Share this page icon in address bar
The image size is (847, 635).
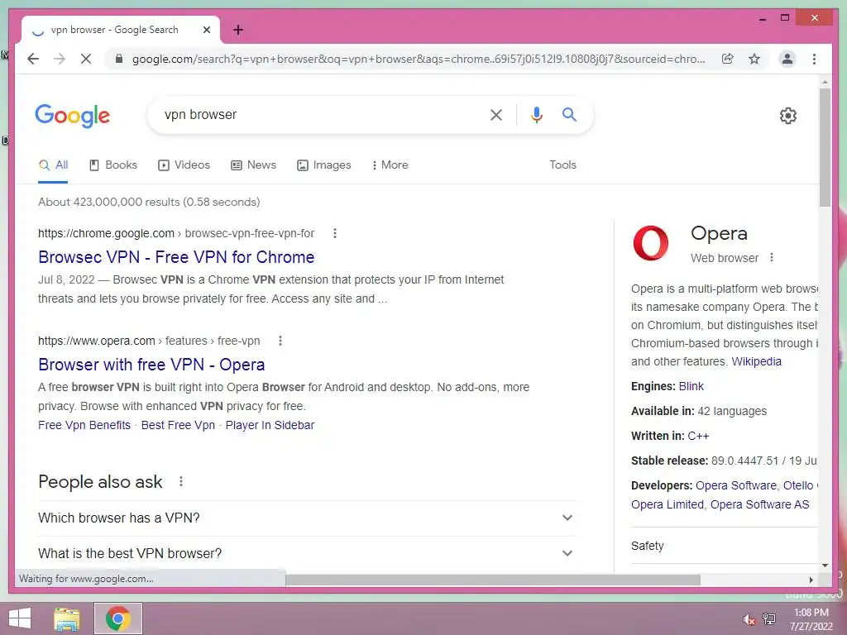coord(728,59)
